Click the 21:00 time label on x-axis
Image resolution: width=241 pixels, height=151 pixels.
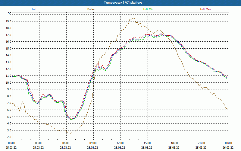click(x=202, y=143)
